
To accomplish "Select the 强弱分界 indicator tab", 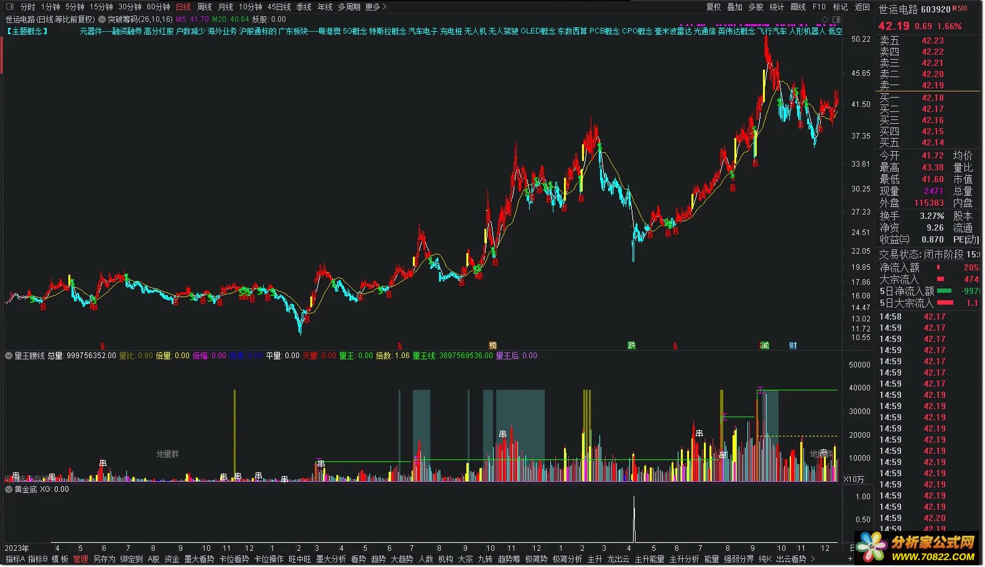I will (x=739, y=559).
